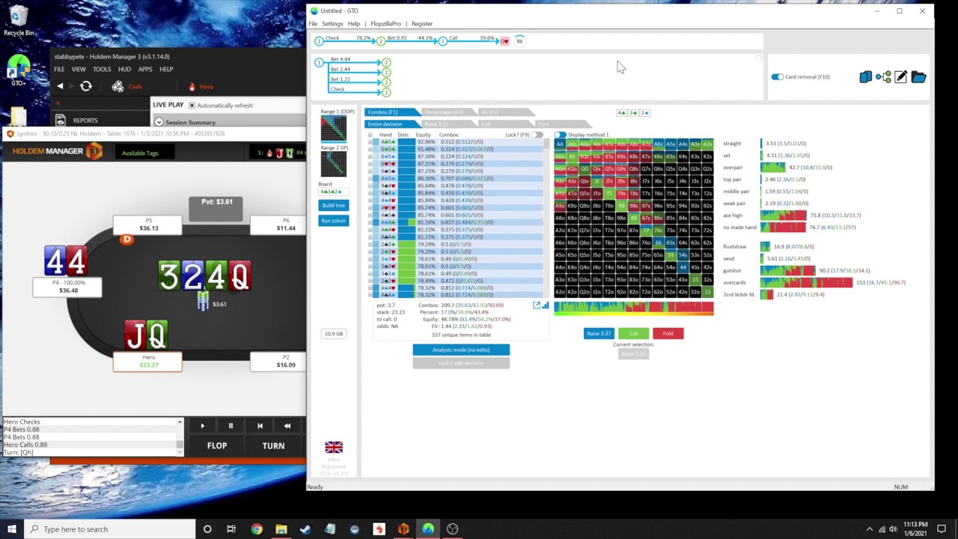Open the Recycle Bin desktop icon
Screen dimensions: 958x539
coord(19,20)
